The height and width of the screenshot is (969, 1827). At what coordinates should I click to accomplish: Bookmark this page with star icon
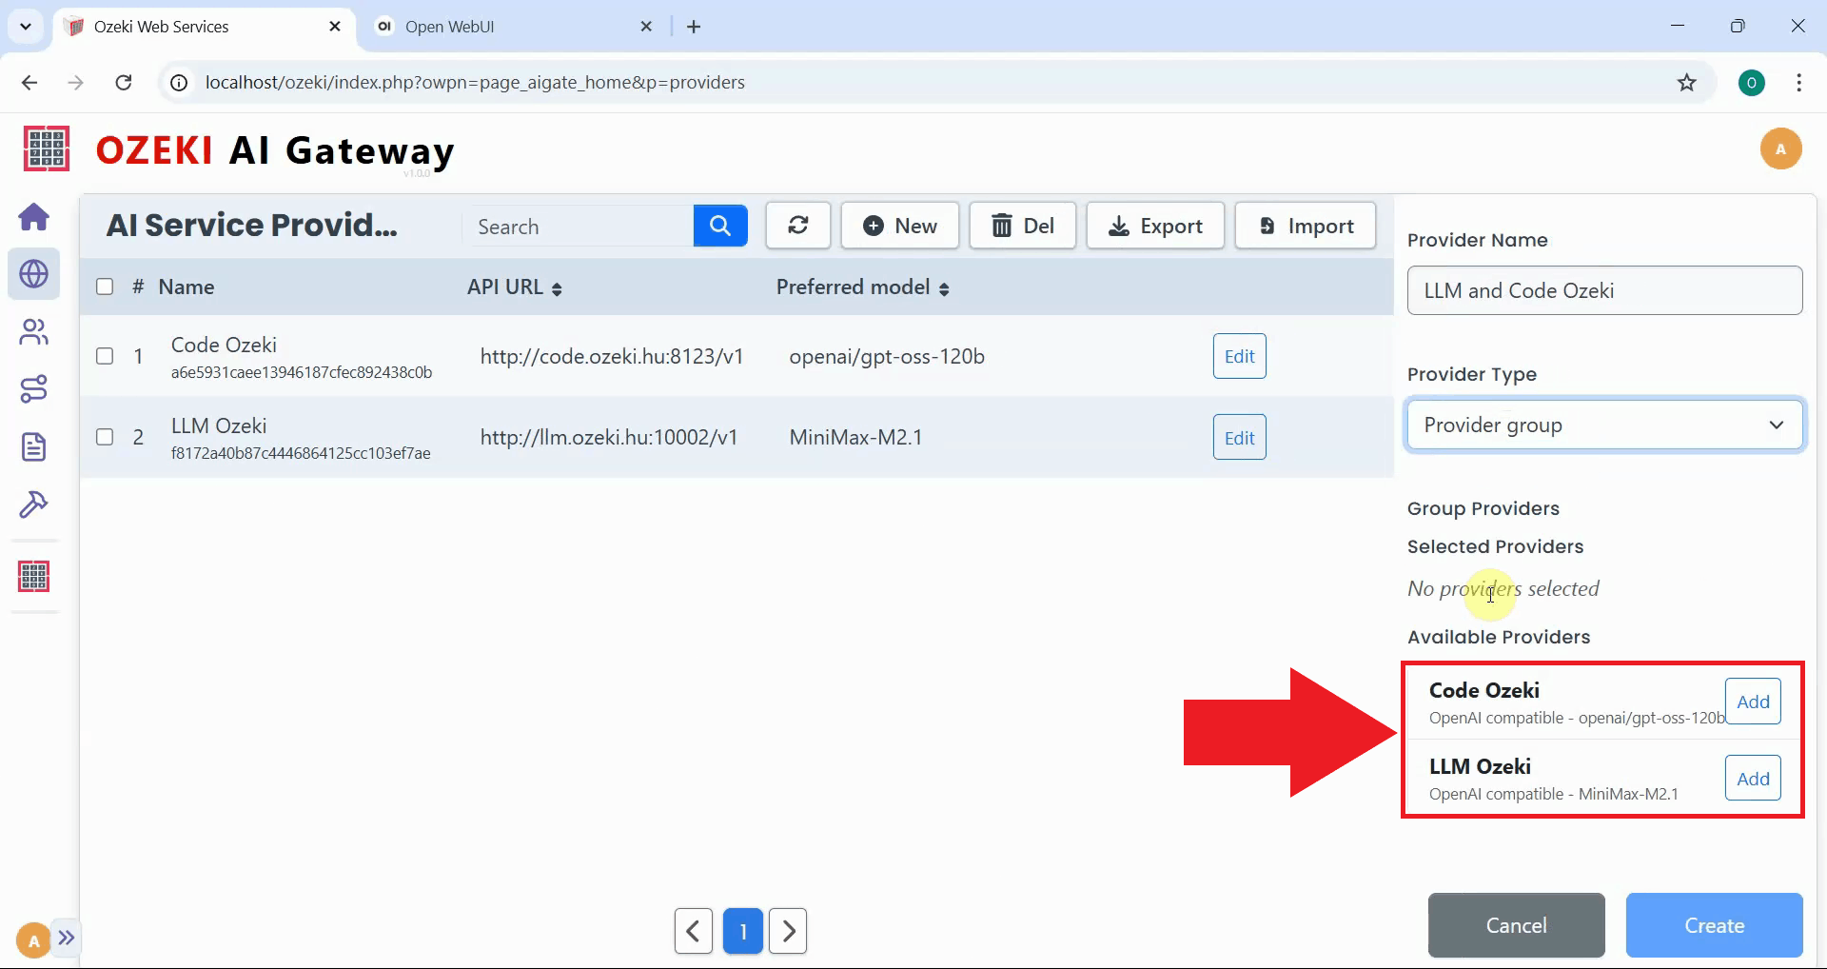pos(1686,83)
